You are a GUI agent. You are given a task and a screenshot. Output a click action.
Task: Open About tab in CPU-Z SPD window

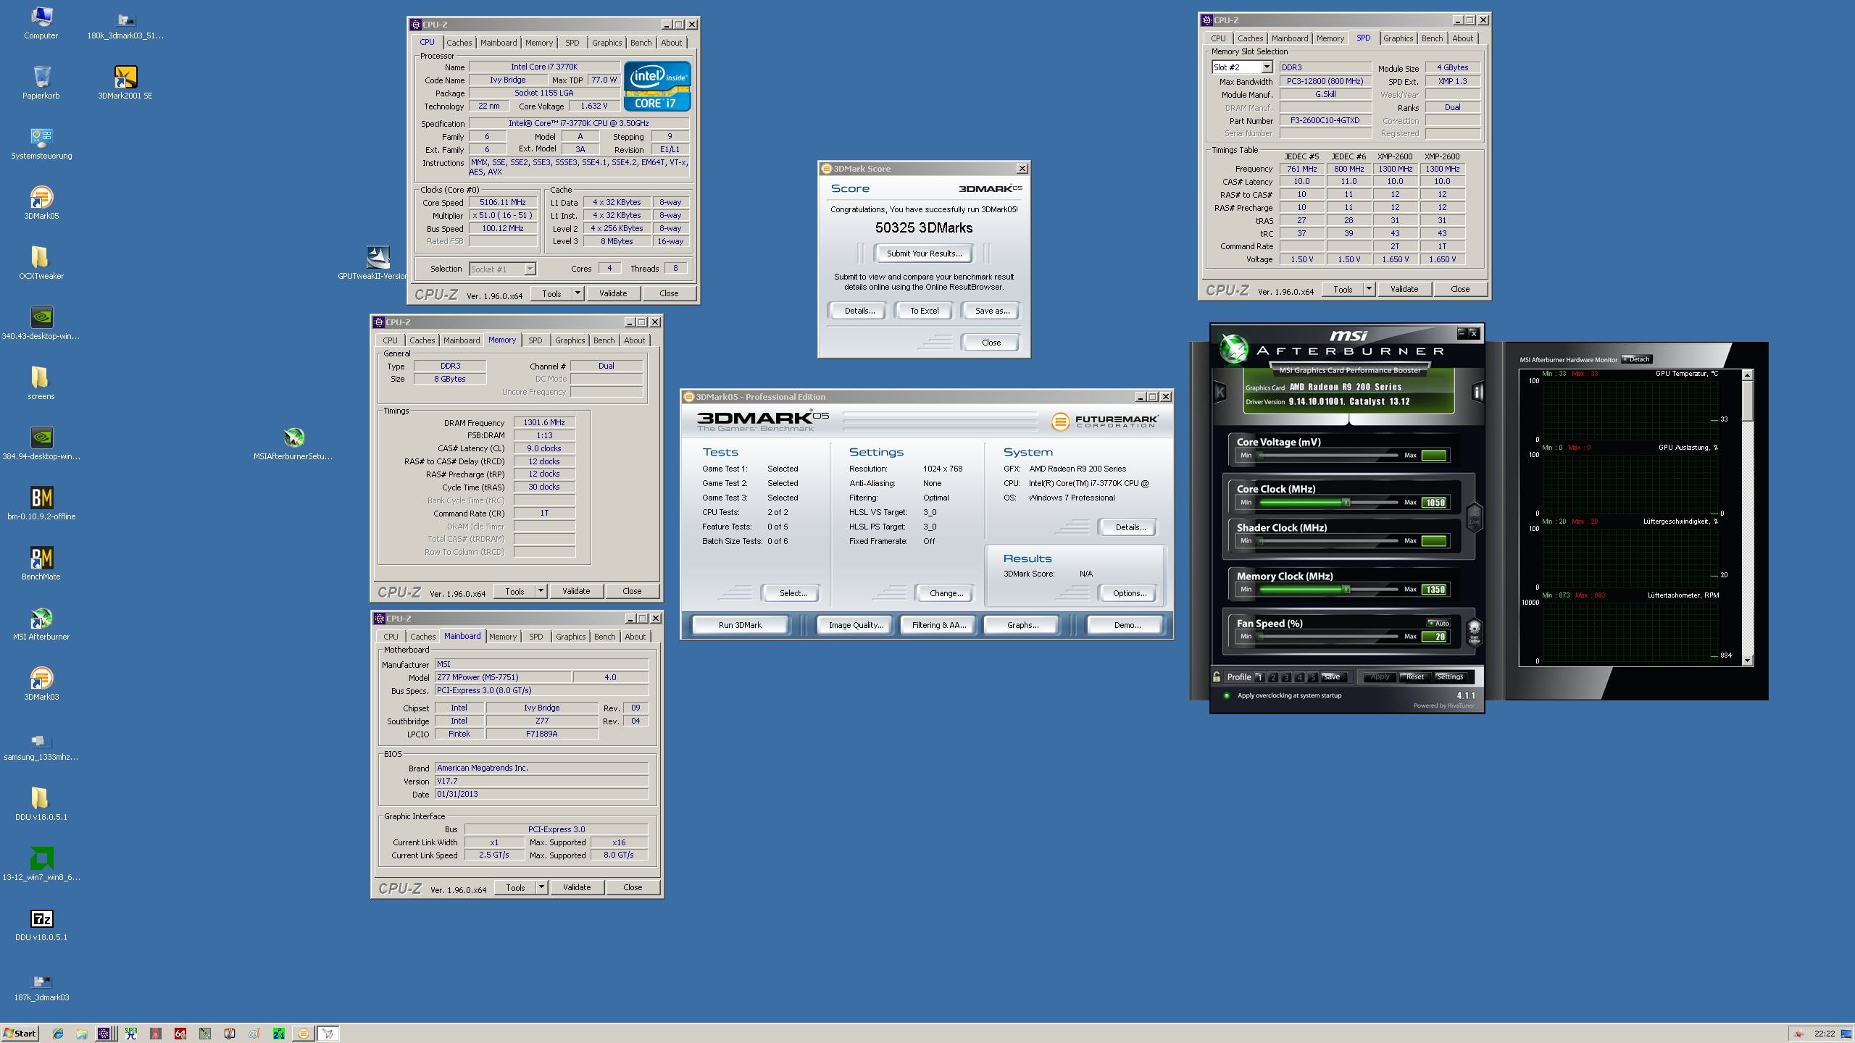1462,38
